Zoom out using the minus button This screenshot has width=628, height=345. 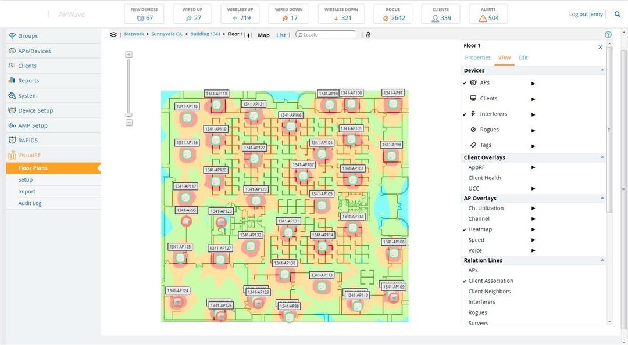pos(129,123)
